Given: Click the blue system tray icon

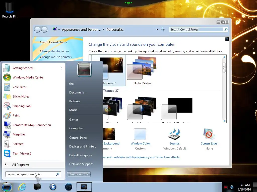Looking at the screenshot, I should click(x=232, y=187).
